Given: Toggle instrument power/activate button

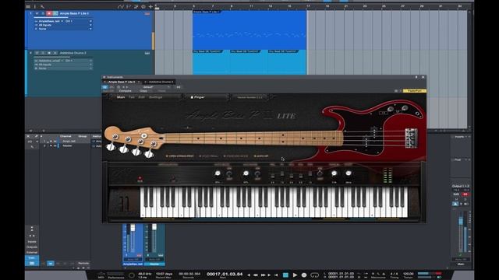Looking at the screenshot, I should [x=105, y=87].
